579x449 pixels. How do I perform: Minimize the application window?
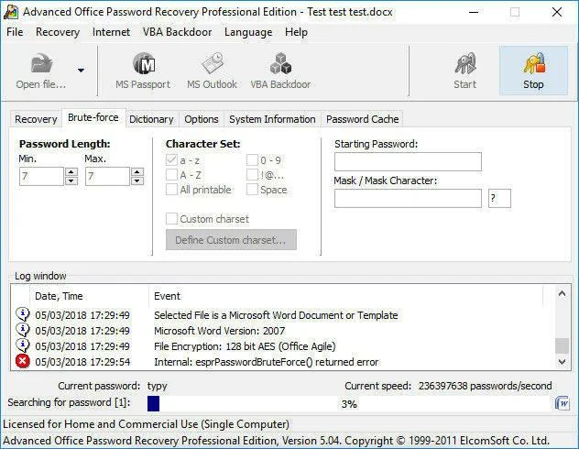click(x=474, y=12)
